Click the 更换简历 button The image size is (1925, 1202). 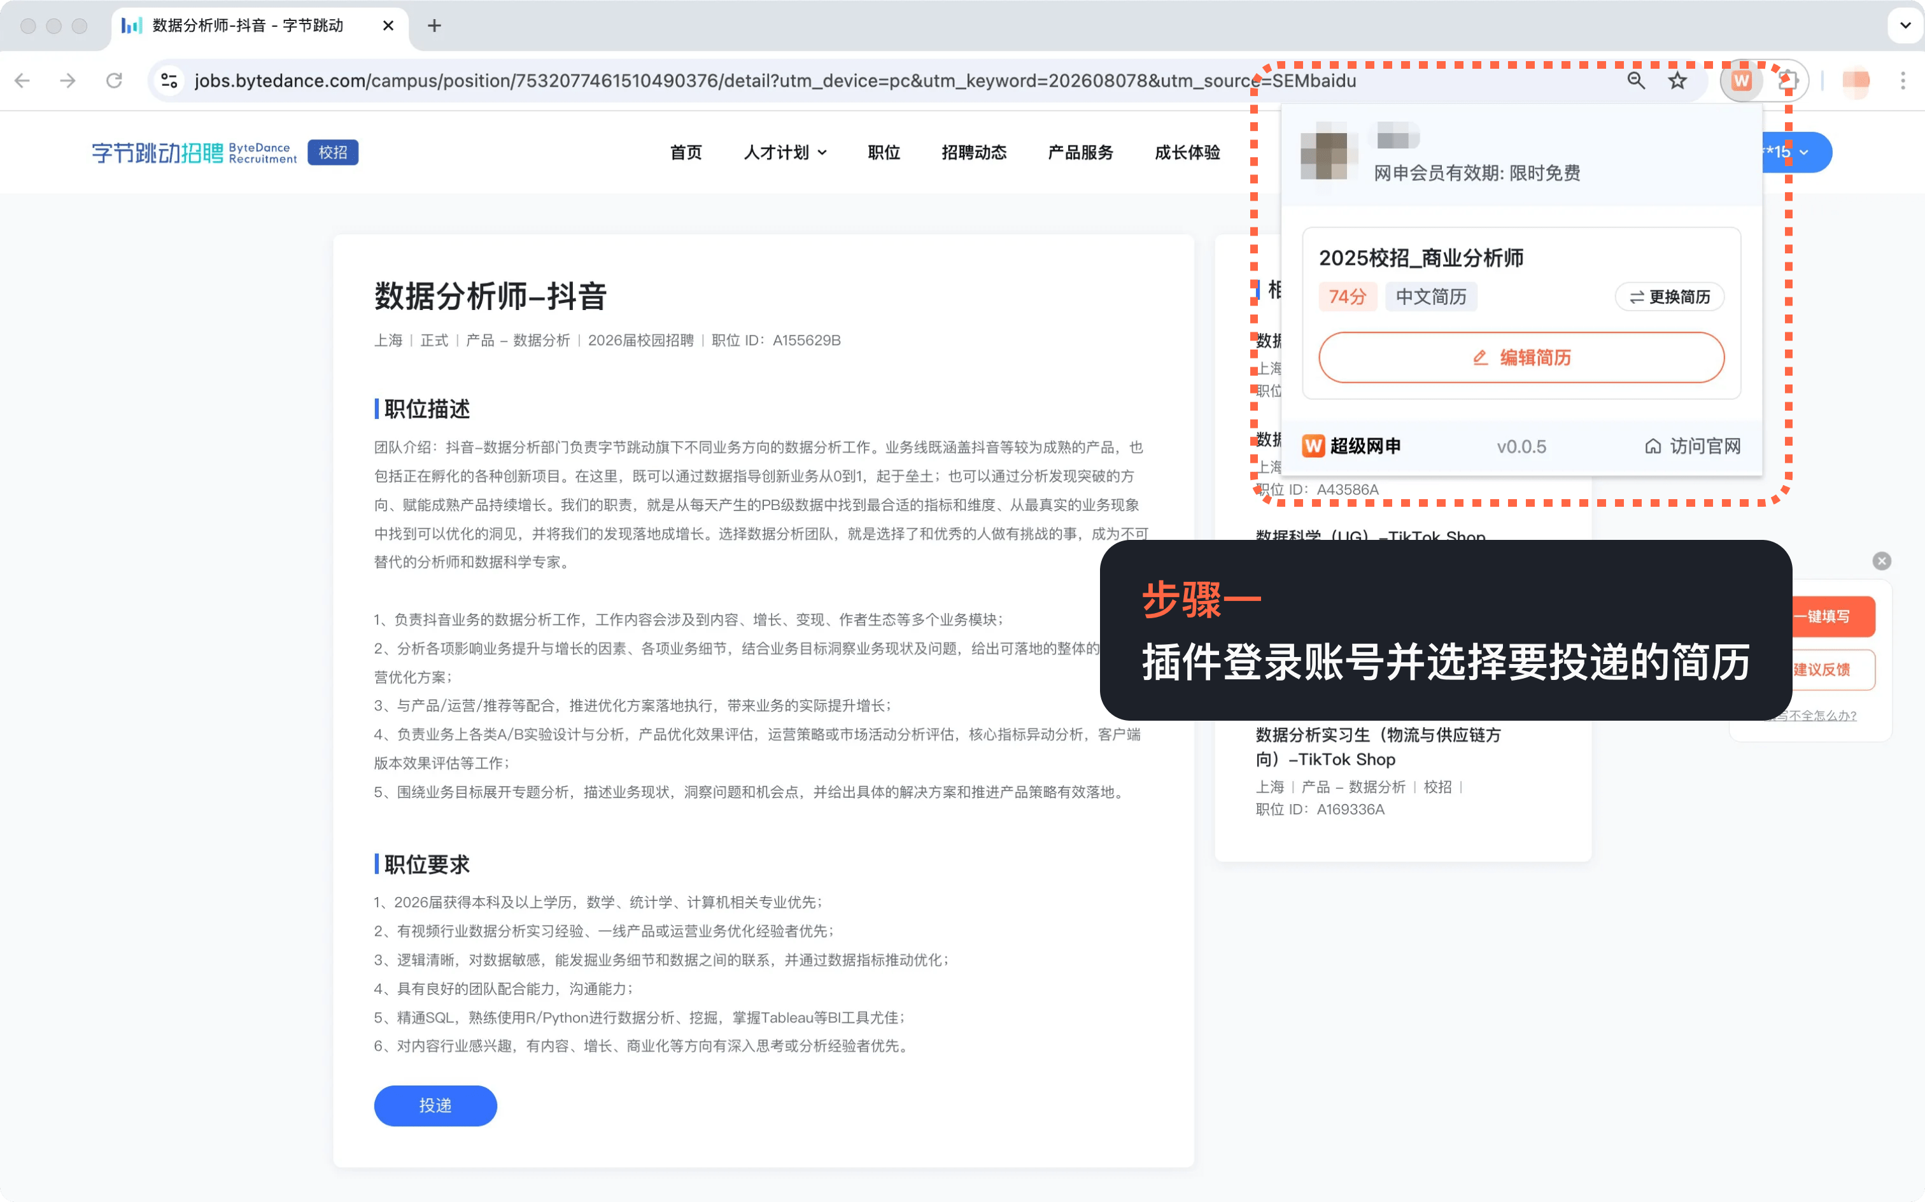point(1669,297)
